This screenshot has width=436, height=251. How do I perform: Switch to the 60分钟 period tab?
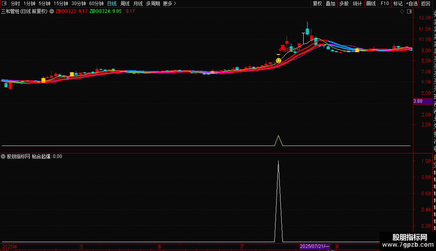tap(96, 3)
